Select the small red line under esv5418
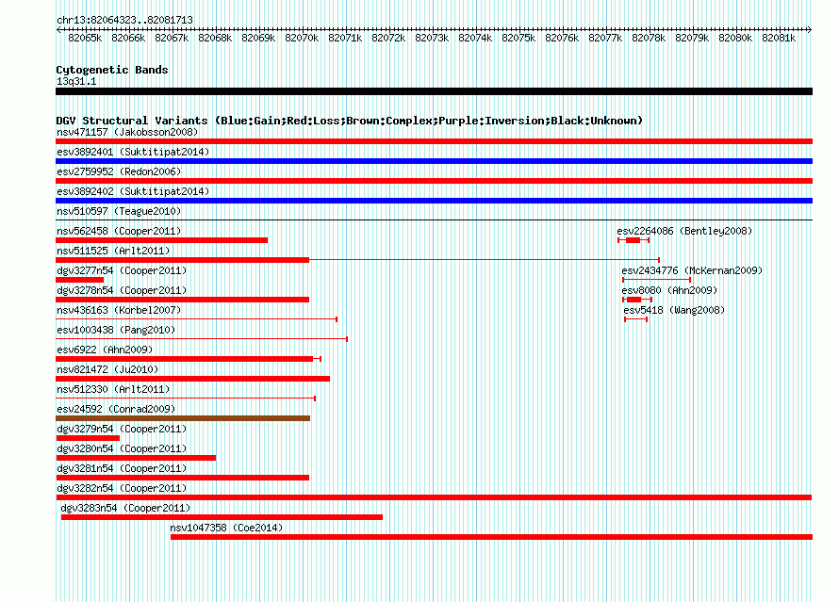Viewport: 839px width, 602px height. pyautogui.click(x=636, y=319)
